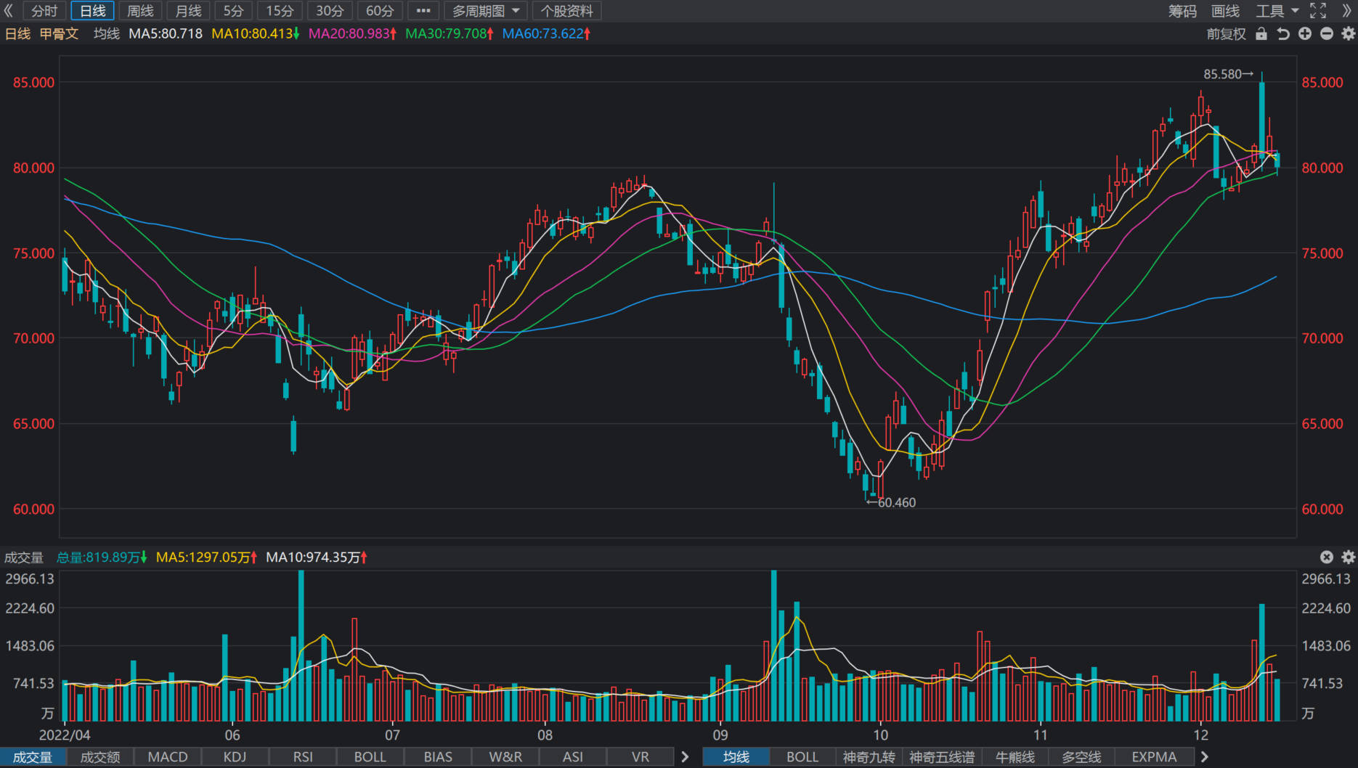This screenshot has height=768, width=1358.
Task: Select 成交额 turnover indicator tab
Action: pyautogui.click(x=100, y=757)
